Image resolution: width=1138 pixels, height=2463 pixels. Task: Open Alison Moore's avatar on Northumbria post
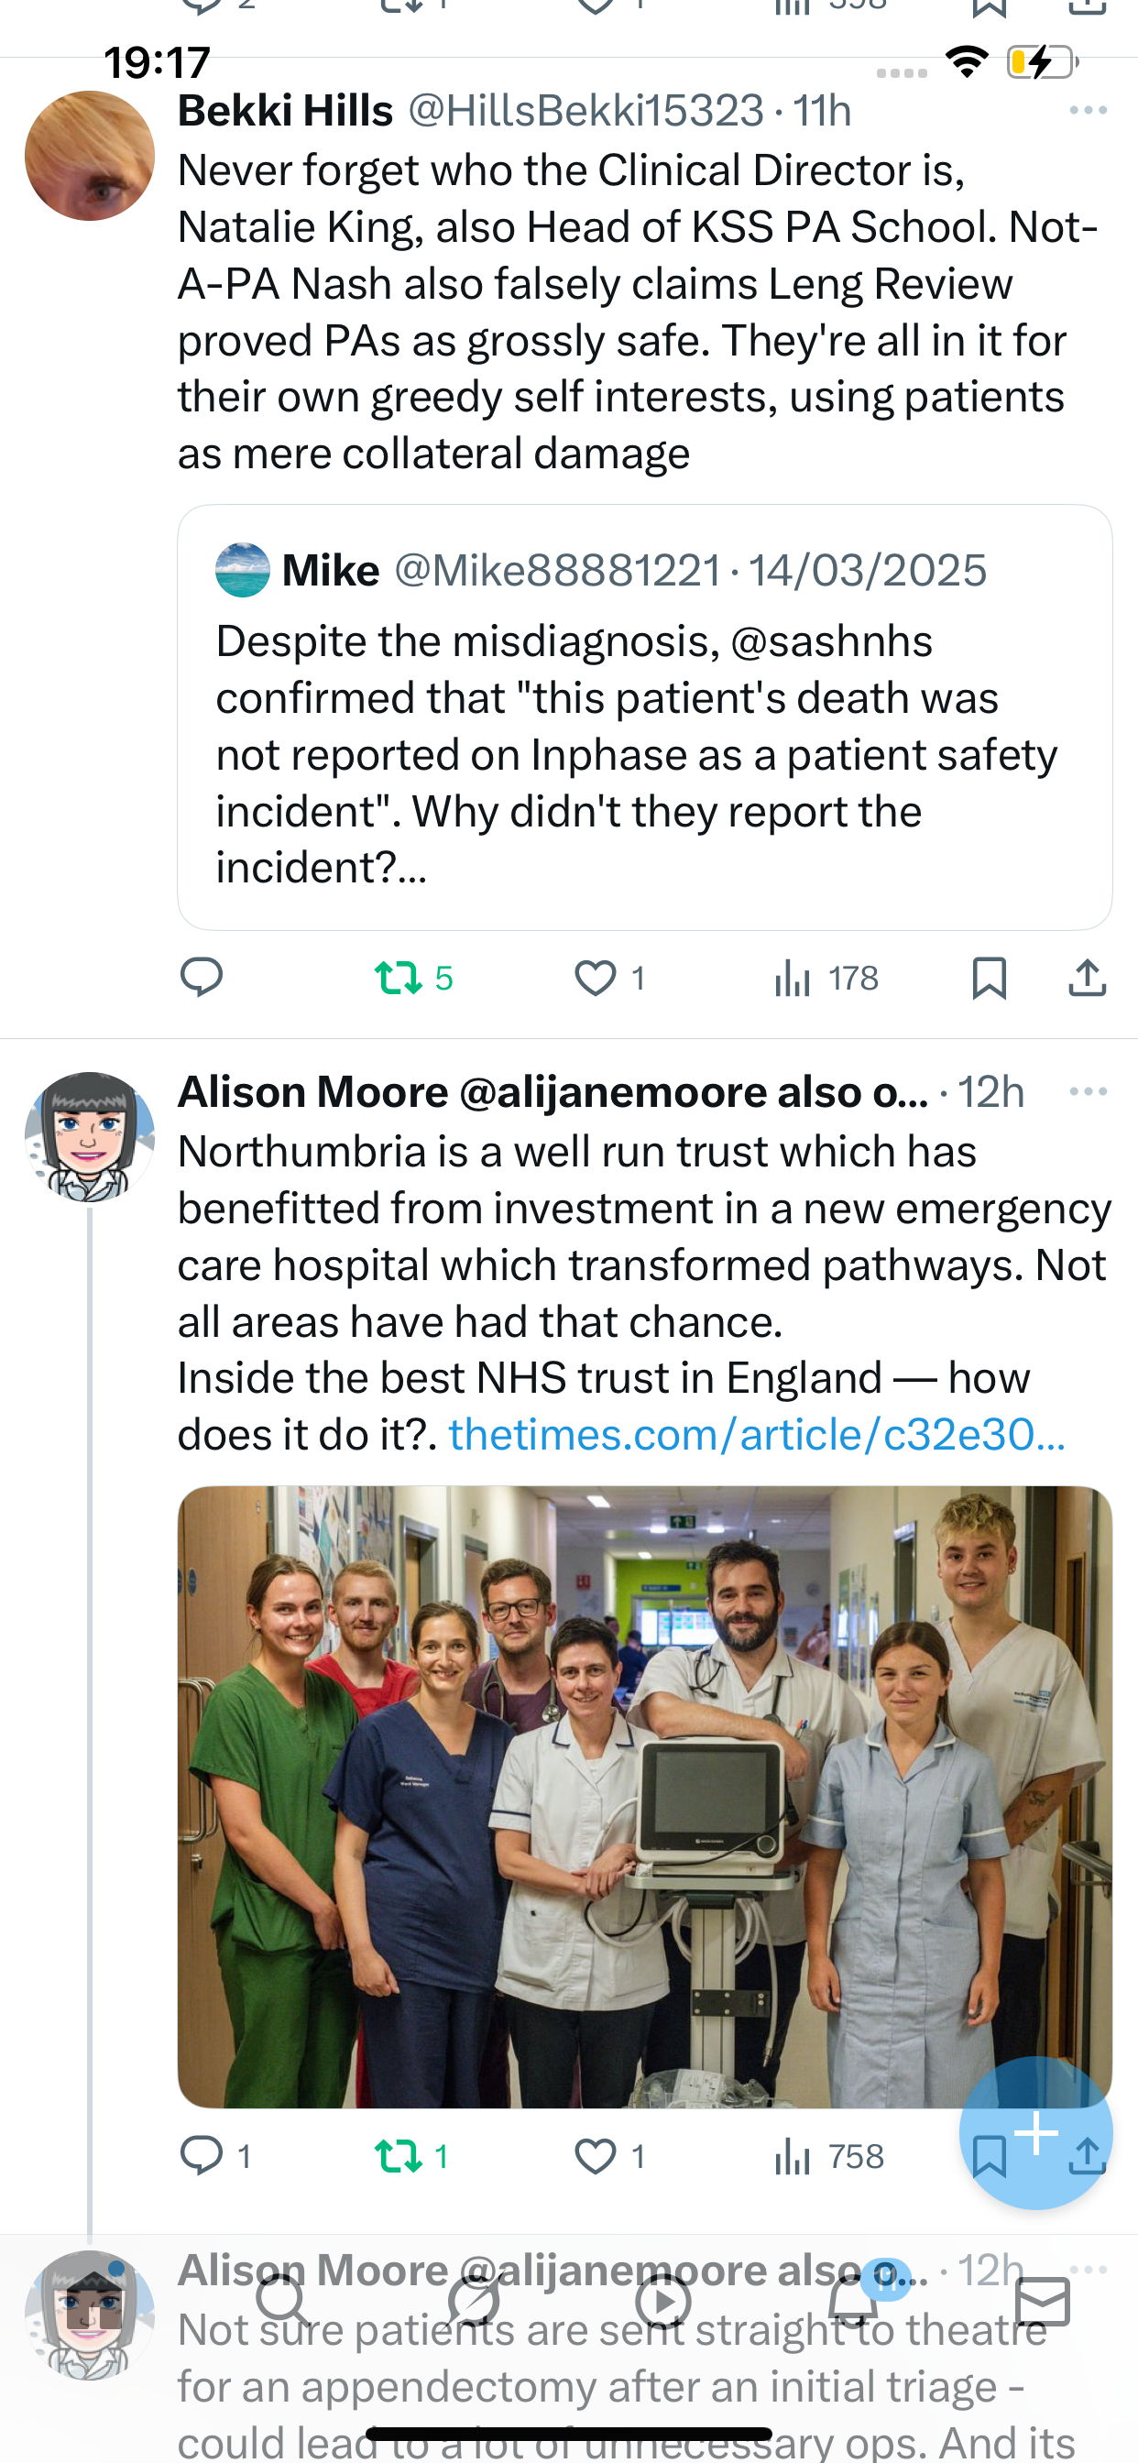point(90,1136)
